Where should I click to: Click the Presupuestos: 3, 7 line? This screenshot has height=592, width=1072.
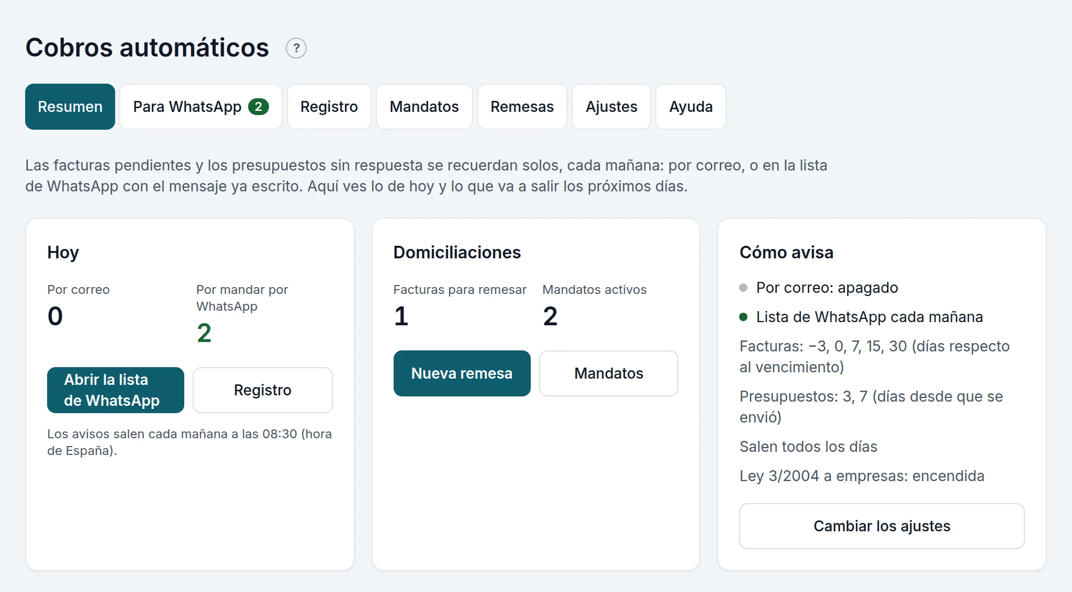pos(871,407)
